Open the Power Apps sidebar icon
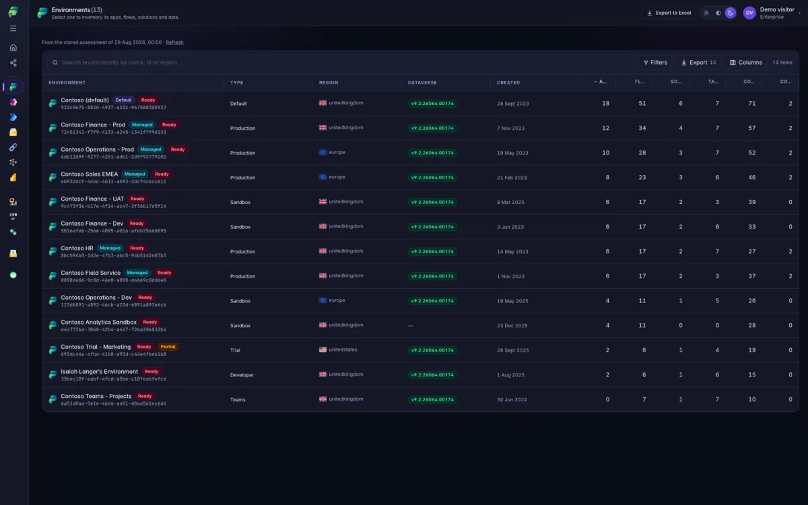This screenshot has width=808, height=505. click(13, 102)
